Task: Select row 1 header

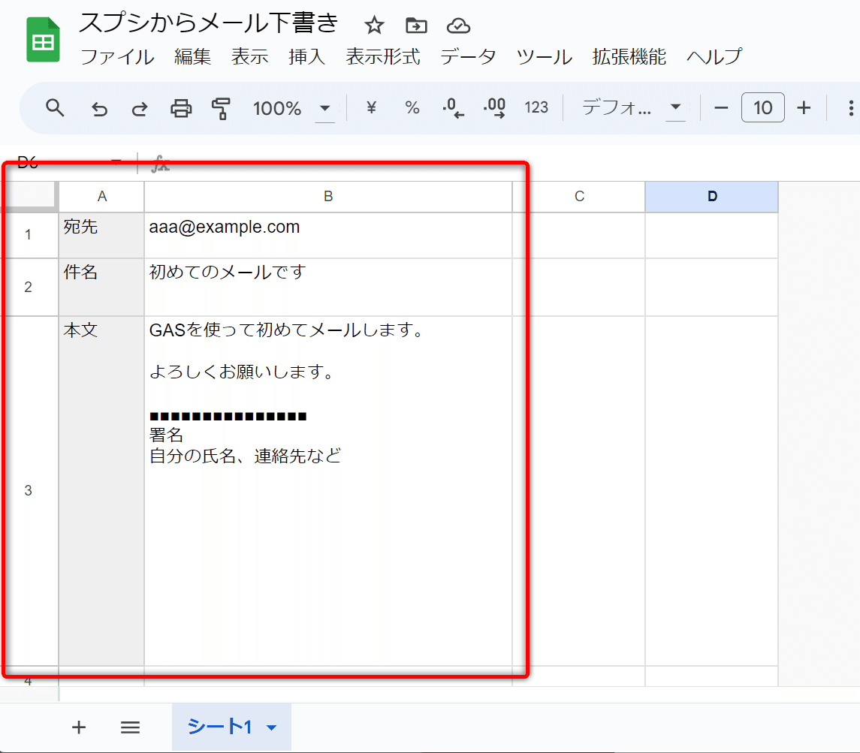Action: click(29, 235)
